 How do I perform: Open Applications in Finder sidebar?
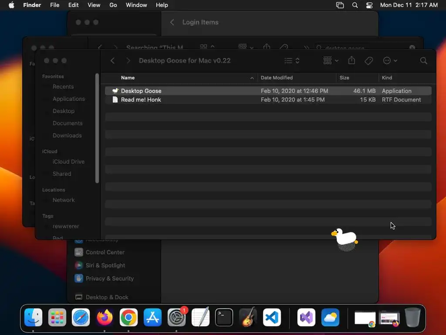click(x=68, y=99)
